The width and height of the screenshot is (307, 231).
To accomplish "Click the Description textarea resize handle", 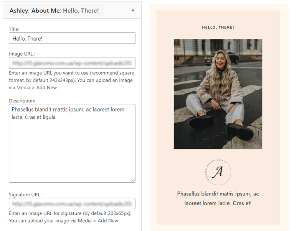I will [x=133, y=180].
